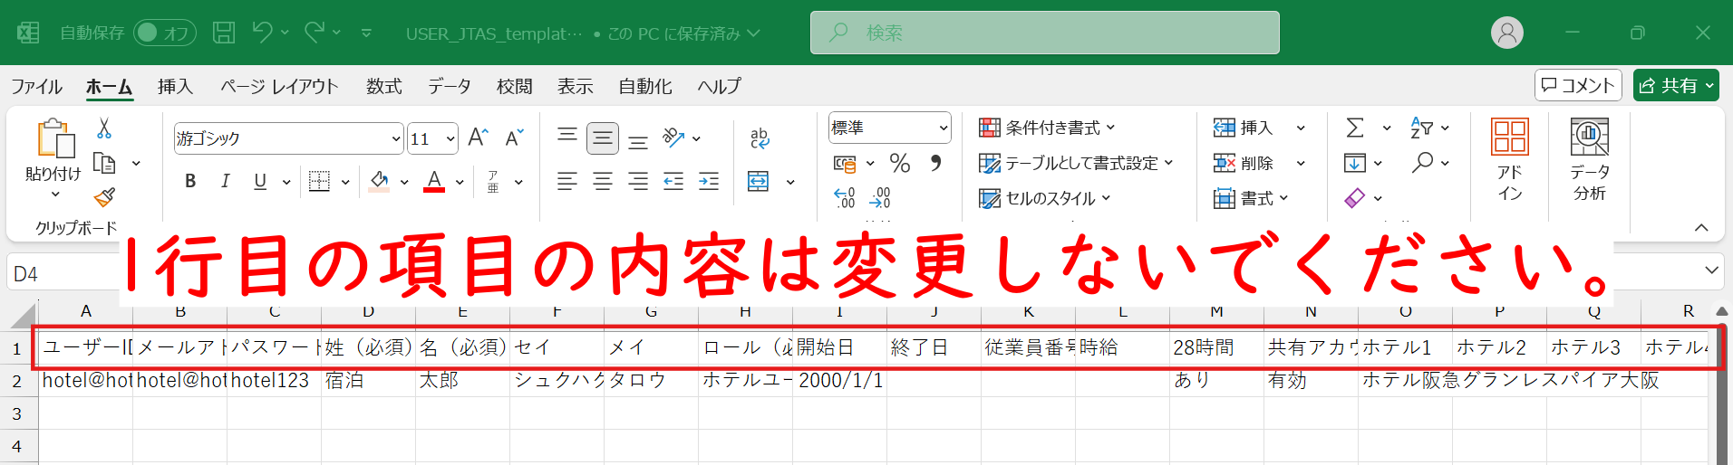Switch to the 挿入 tab
Image resolution: width=1733 pixels, height=465 pixels.
pyautogui.click(x=175, y=86)
